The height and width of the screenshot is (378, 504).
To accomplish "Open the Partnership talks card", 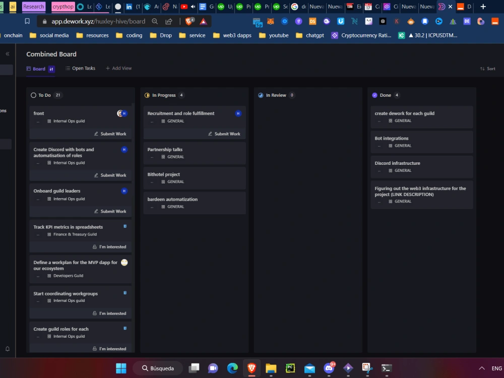I will pos(195,153).
